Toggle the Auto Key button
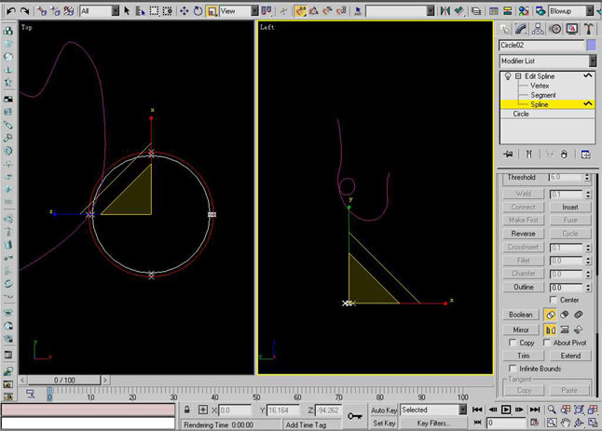This screenshot has width=602, height=431. (384, 411)
